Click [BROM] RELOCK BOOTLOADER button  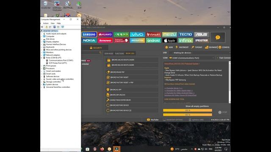pyautogui.click(x=132, y=65)
